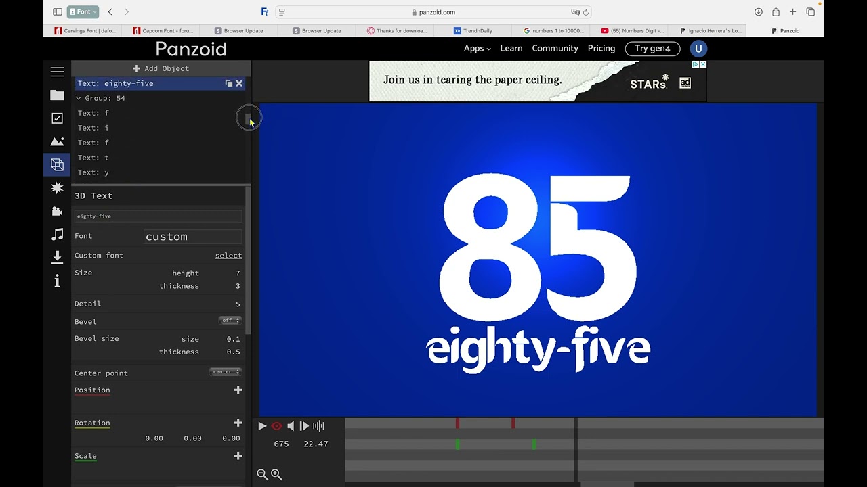Open the Apps dropdown menu
This screenshot has height=487, width=867.
[477, 49]
